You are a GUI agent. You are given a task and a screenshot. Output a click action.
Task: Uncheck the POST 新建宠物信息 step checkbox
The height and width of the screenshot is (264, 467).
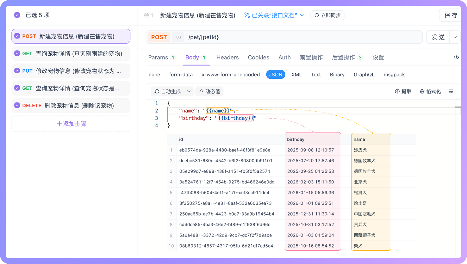(17, 36)
